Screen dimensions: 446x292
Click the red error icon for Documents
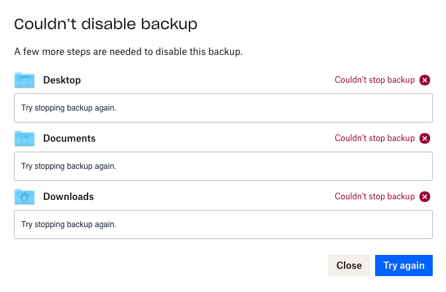coord(425,138)
